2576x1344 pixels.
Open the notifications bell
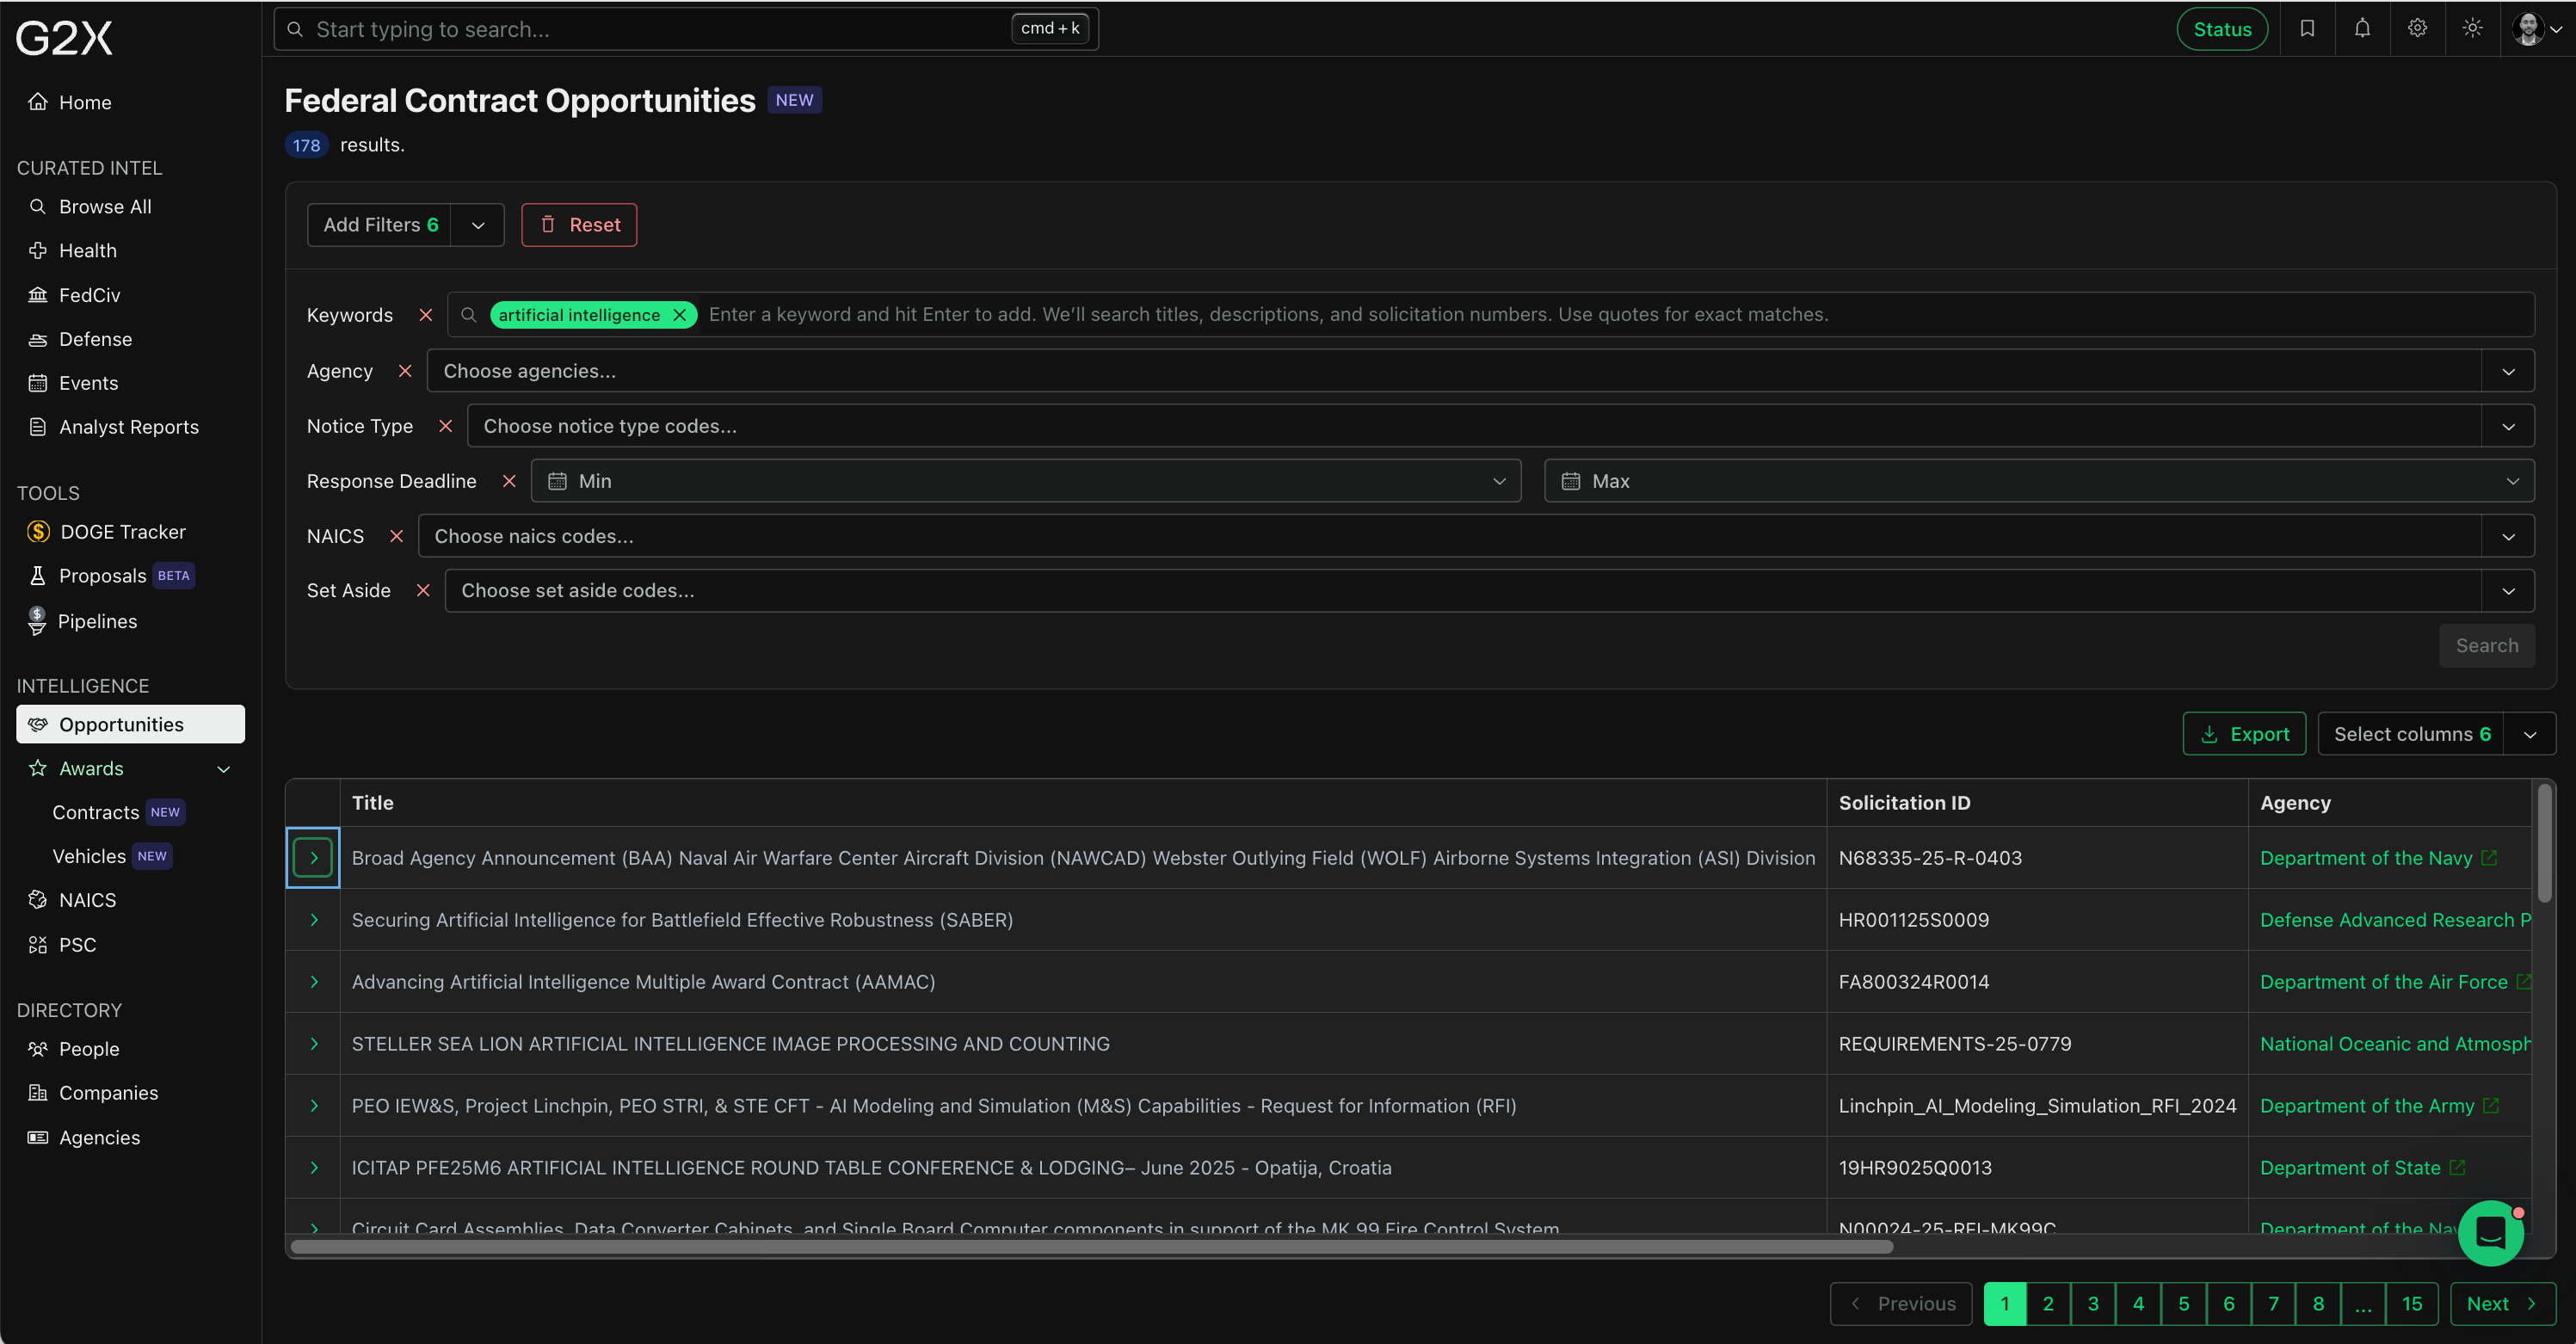2362,29
